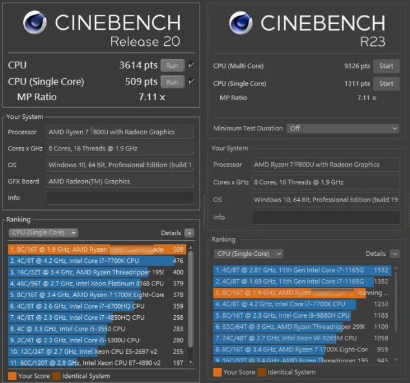Select the Xeon CPU E7-4890 v2 row
Viewport: 410px width, 383px height.
(x=97, y=363)
